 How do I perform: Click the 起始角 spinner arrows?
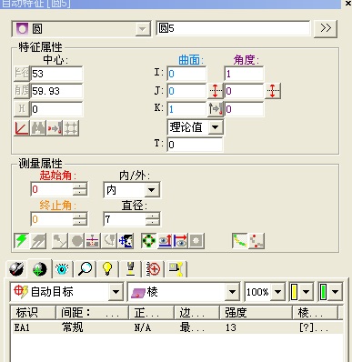[x=80, y=189]
